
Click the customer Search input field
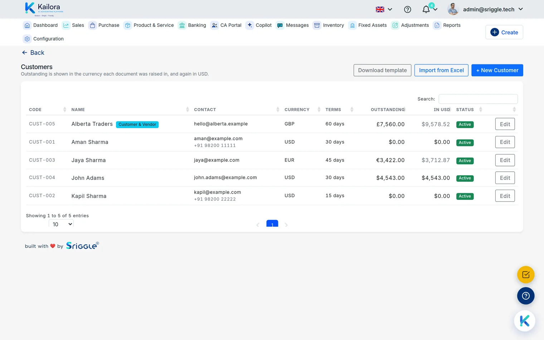tap(478, 99)
